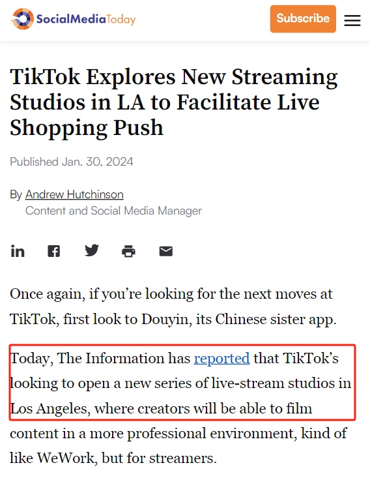
Task: Click the Content and Social Media Manager title
Action: click(113, 211)
